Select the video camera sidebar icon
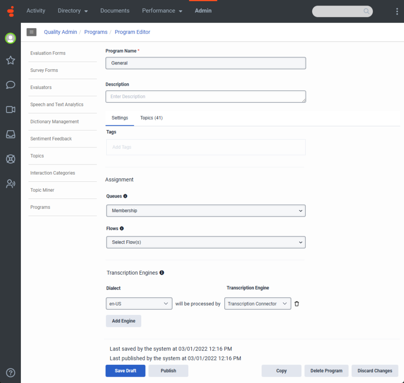Screen dimensions: 404x383 tap(10, 109)
